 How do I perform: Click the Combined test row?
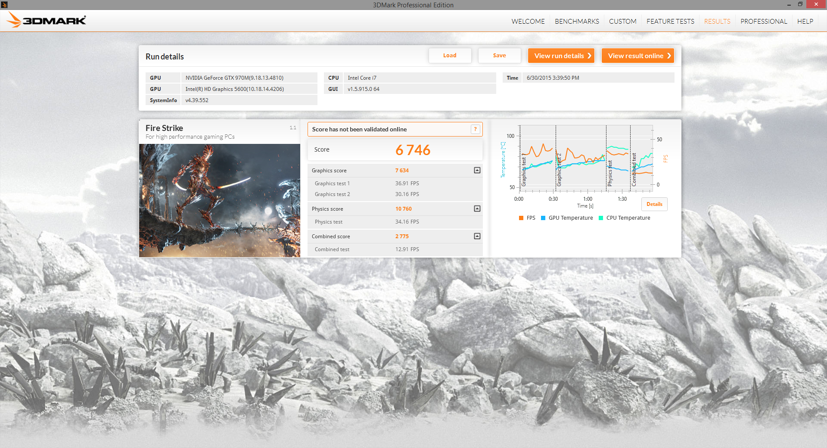pos(395,249)
